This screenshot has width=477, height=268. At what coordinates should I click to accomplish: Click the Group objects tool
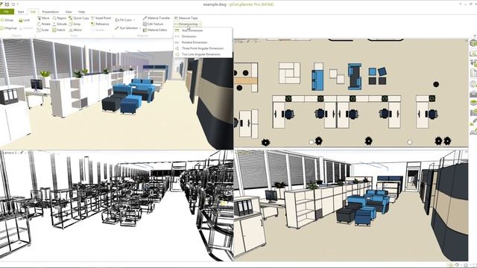[7, 20]
